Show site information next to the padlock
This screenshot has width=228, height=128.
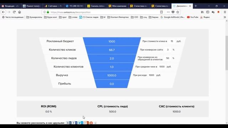point(45,12)
